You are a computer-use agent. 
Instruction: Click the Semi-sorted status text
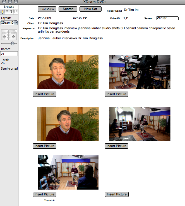point(9,68)
